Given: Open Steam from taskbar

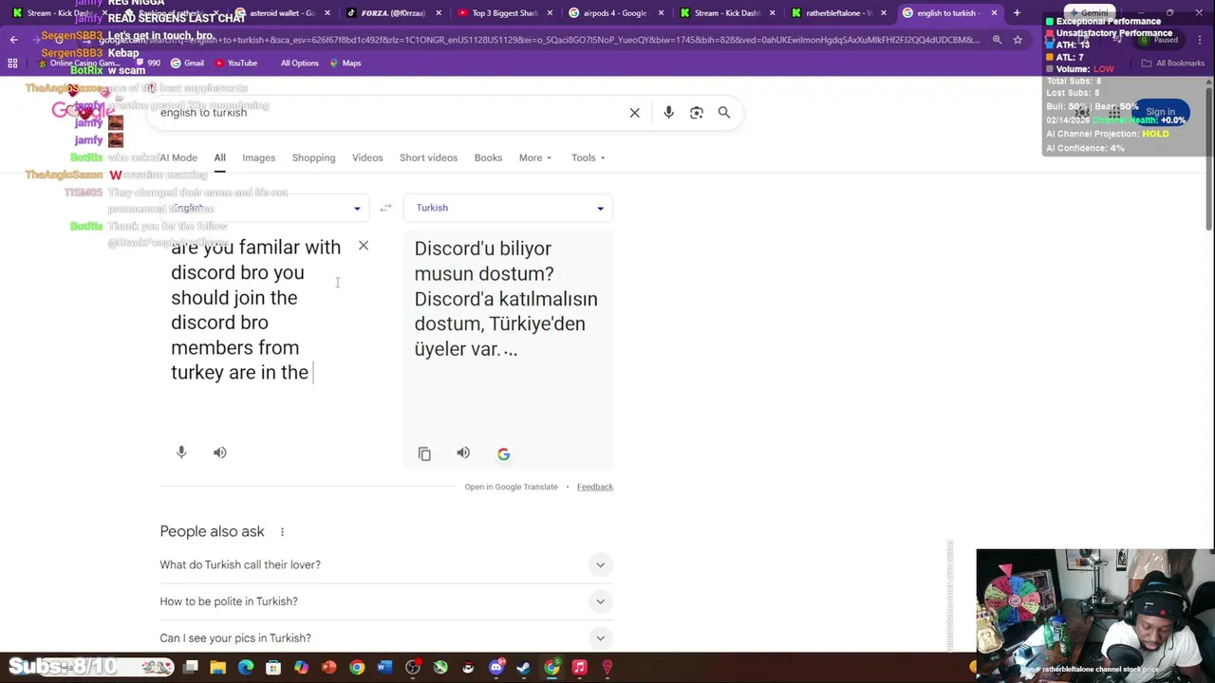Looking at the screenshot, I should tap(523, 668).
